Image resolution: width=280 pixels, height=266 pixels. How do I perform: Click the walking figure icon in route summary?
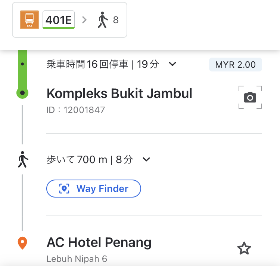point(103,20)
